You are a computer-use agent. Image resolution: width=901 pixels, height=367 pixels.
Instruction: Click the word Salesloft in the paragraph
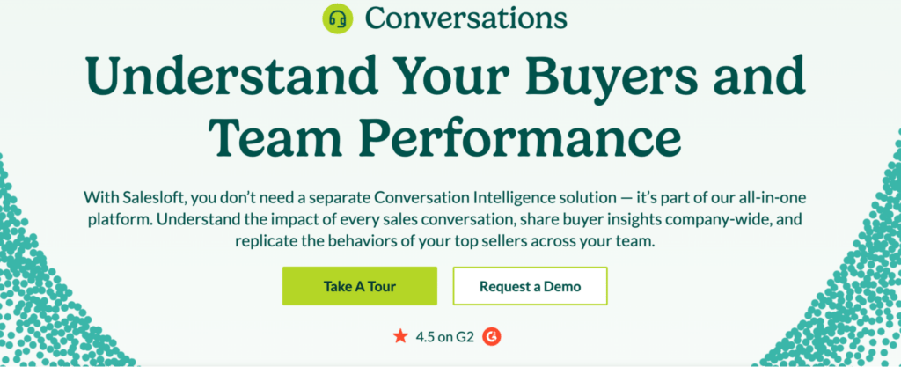(x=153, y=197)
